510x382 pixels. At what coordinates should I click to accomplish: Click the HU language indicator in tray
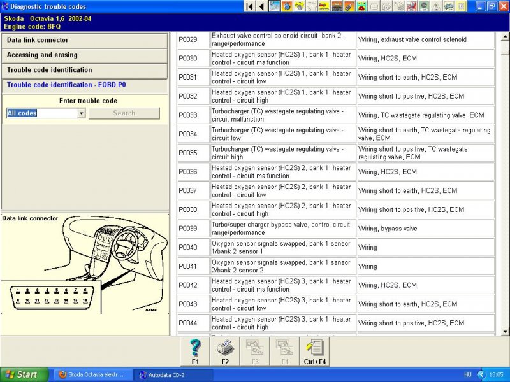pos(468,374)
